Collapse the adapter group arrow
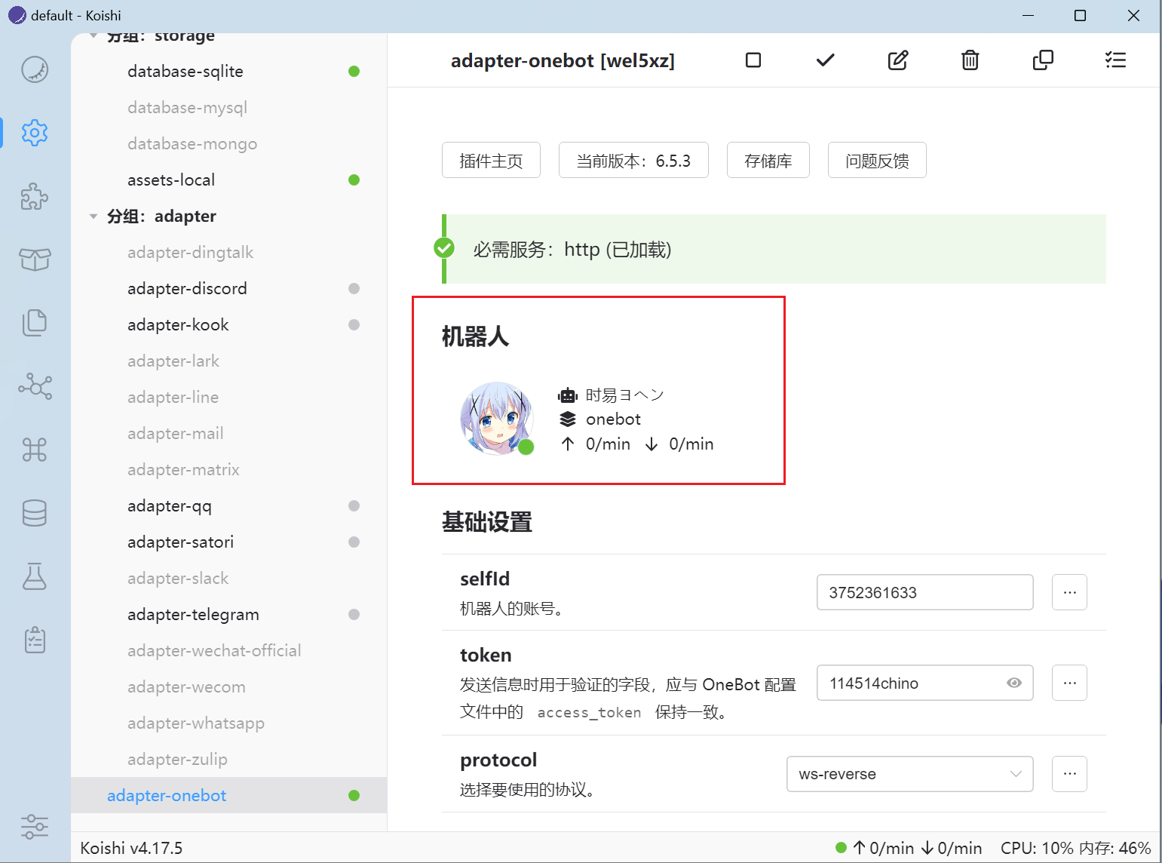The width and height of the screenshot is (1162, 863). pos(94,217)
